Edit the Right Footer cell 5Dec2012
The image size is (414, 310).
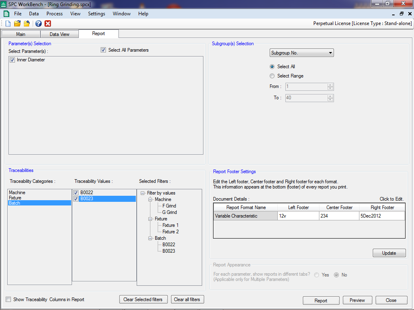coord(382,216)
